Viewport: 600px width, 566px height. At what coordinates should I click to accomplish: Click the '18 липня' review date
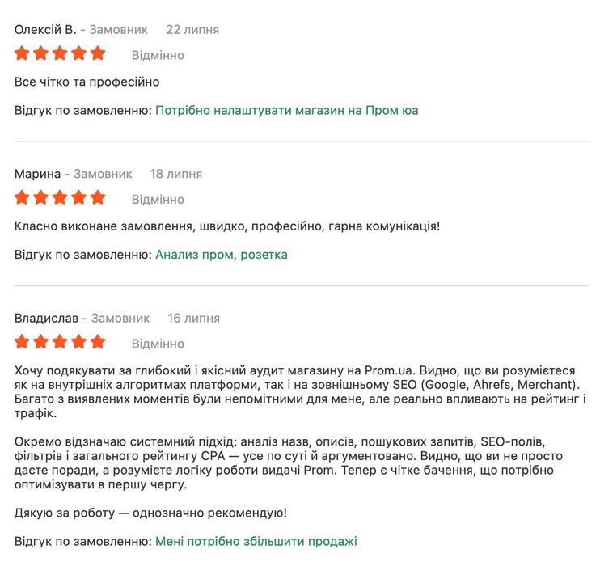click(x=176, y=174)
